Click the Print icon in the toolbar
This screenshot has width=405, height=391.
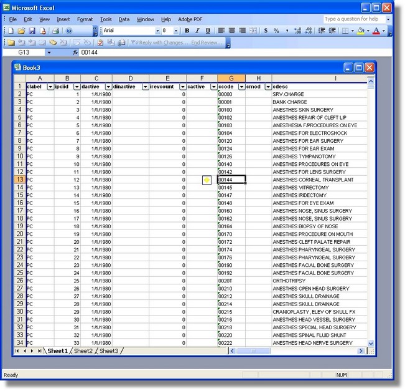(55, 31)
